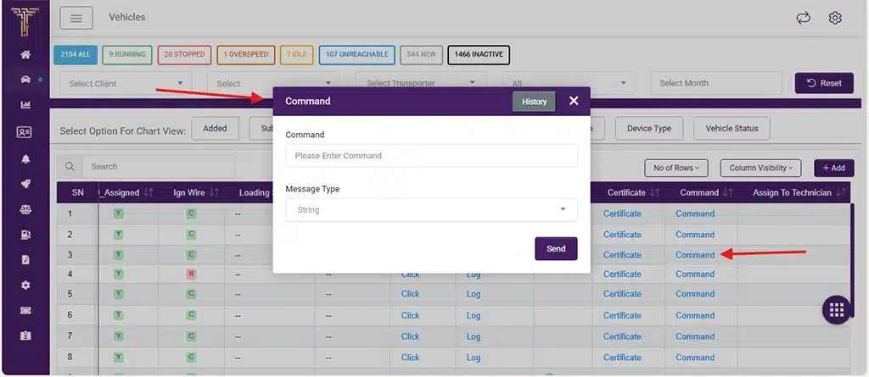Screen dimensions: 869x377
Task: Select the 107 UNREACHABLE status tab
Action: click(x=357, y=55)
